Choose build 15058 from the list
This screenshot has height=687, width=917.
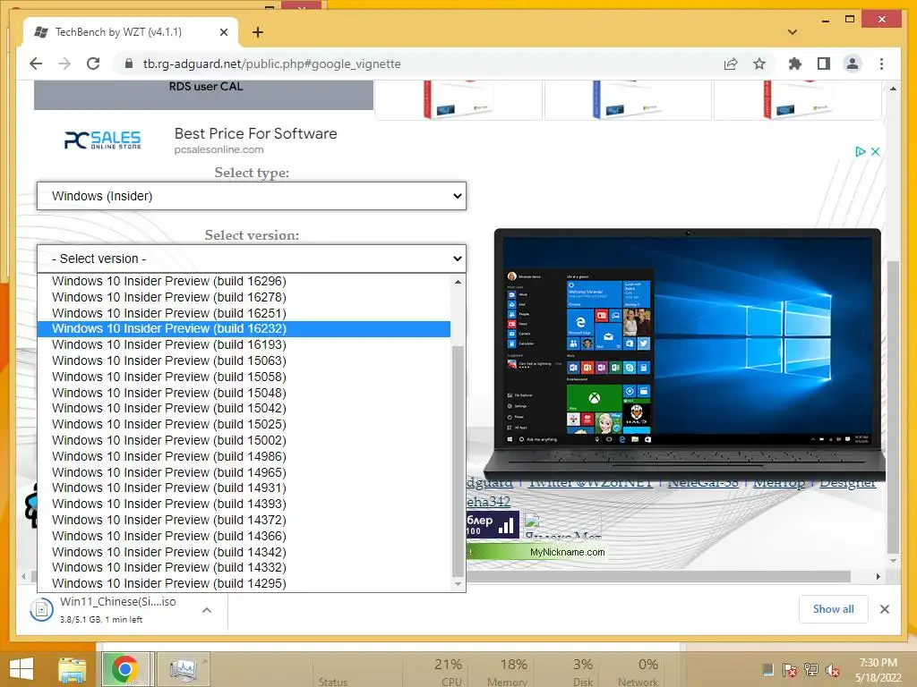tap(244, 377)
